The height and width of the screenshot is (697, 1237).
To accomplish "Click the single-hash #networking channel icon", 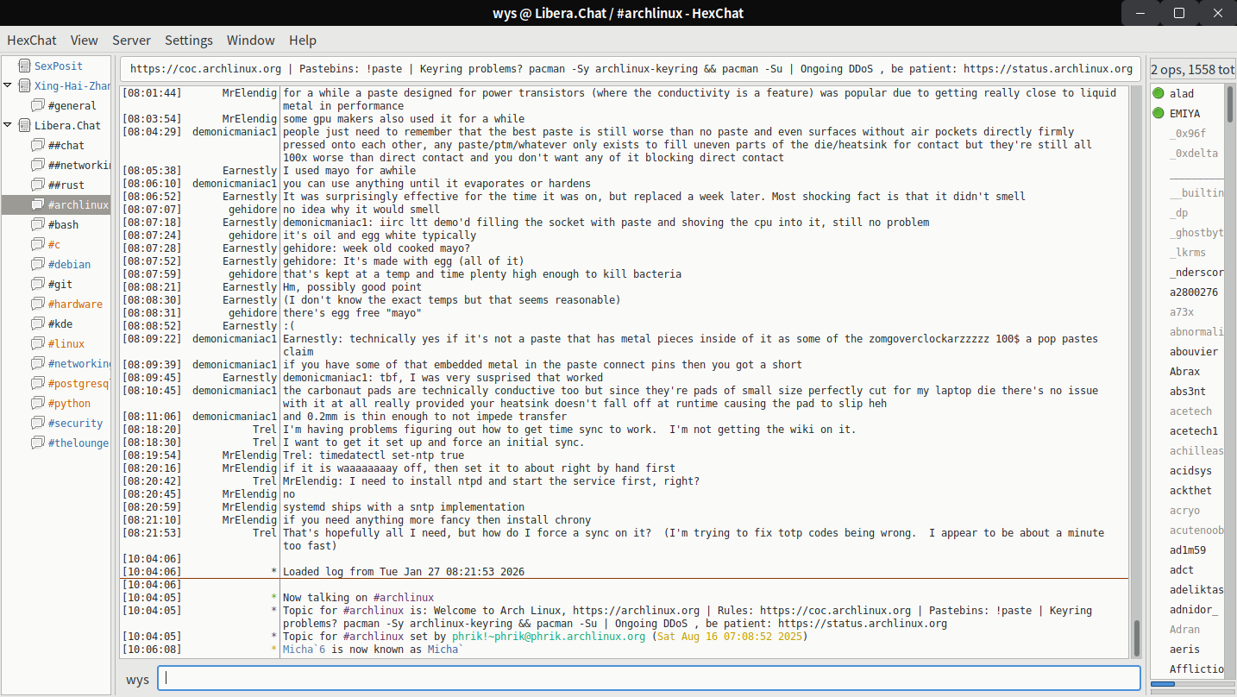I will click(38, 363).
